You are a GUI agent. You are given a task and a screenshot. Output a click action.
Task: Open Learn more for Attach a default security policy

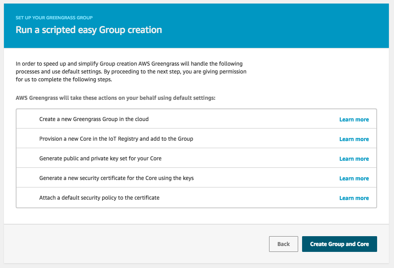point(354,198)
